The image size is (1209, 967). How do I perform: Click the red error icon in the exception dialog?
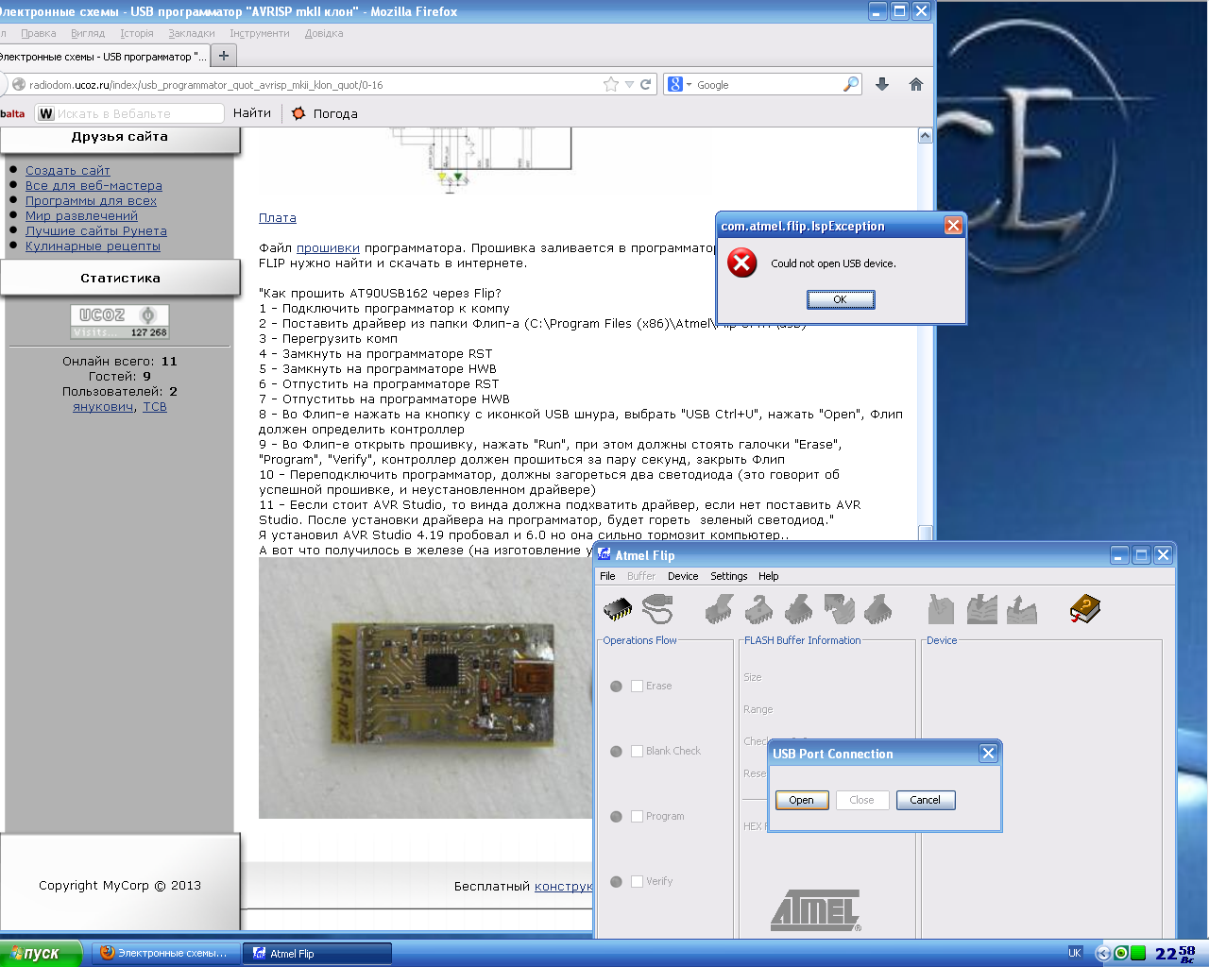(x=742, y=263)
